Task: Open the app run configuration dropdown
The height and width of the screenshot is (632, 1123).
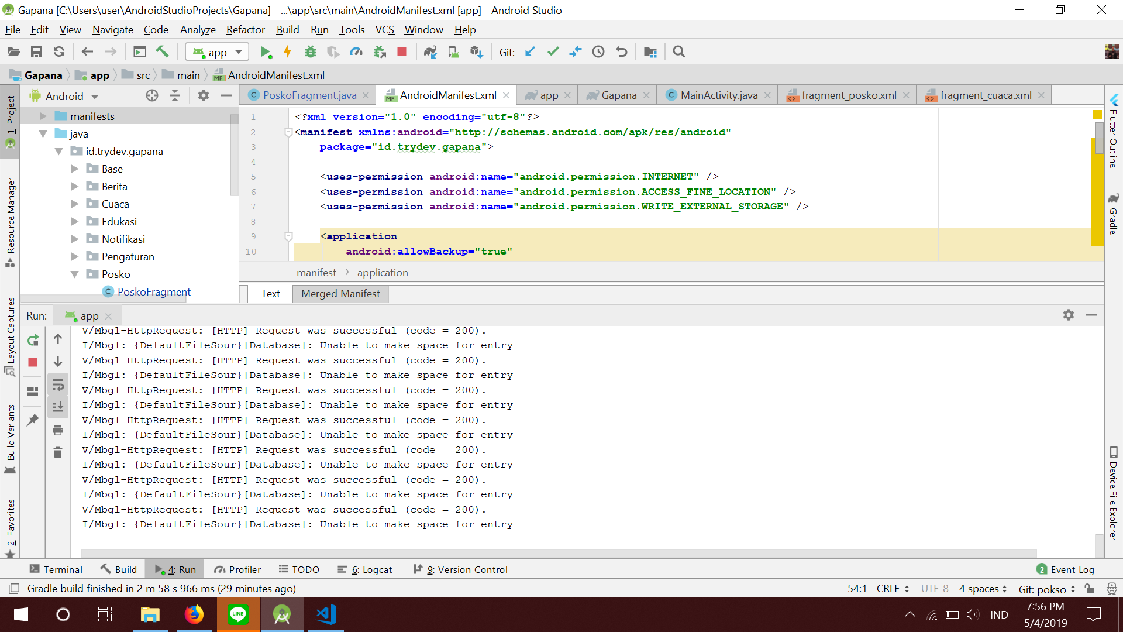Action: point(217,51)
